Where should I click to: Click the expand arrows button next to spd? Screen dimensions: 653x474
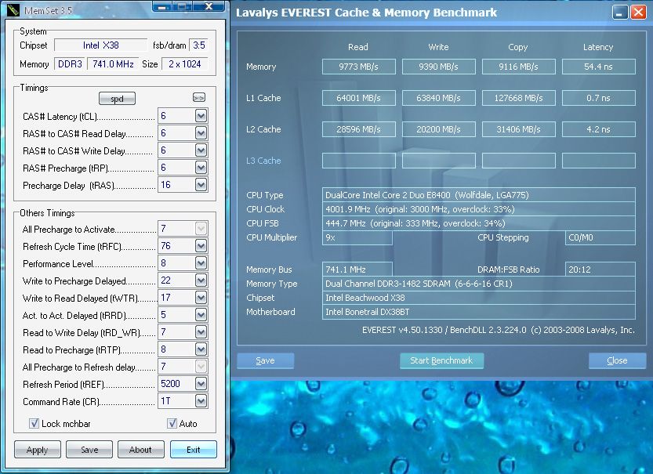(199, 97)
